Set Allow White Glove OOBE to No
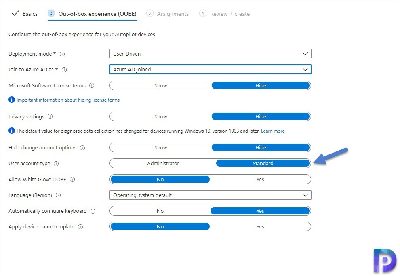 (160, 179)
